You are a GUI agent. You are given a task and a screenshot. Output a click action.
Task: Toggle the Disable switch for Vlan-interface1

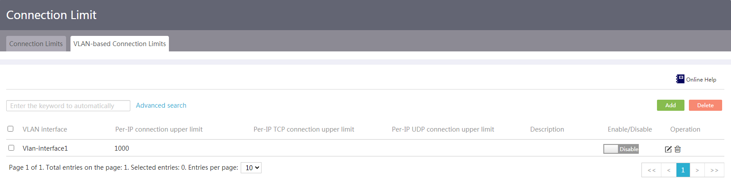coord(621,149)
